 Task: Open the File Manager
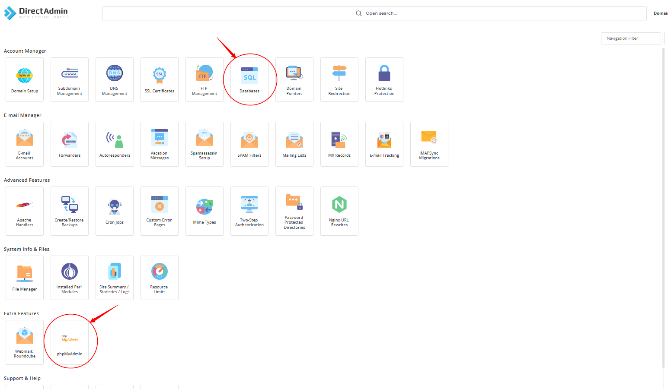click(x=25, y=278)
